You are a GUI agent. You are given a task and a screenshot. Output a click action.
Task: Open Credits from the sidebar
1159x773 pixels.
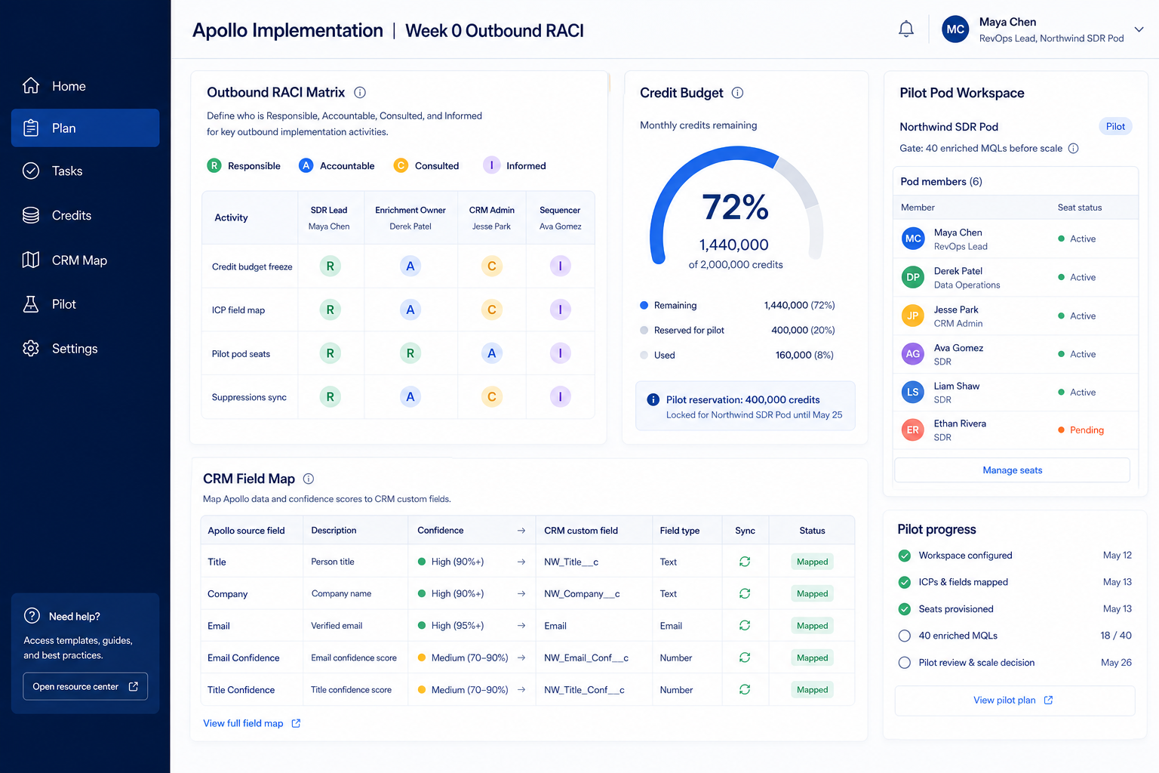point(85,216)
